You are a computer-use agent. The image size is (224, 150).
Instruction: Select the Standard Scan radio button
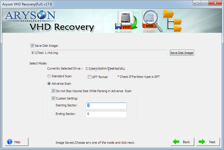tap(49, 76)
